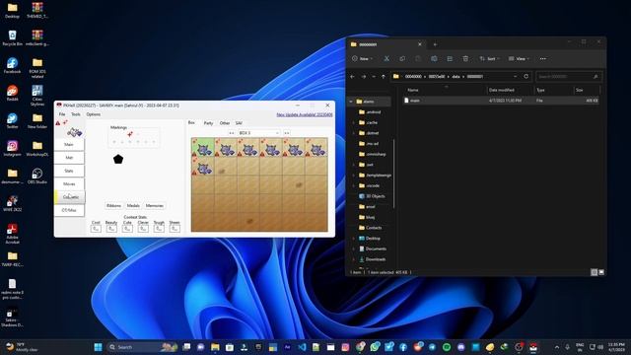631x355 pixels.
Task: Open the Recycle Bin desktop icon
Action: (12, 38)
